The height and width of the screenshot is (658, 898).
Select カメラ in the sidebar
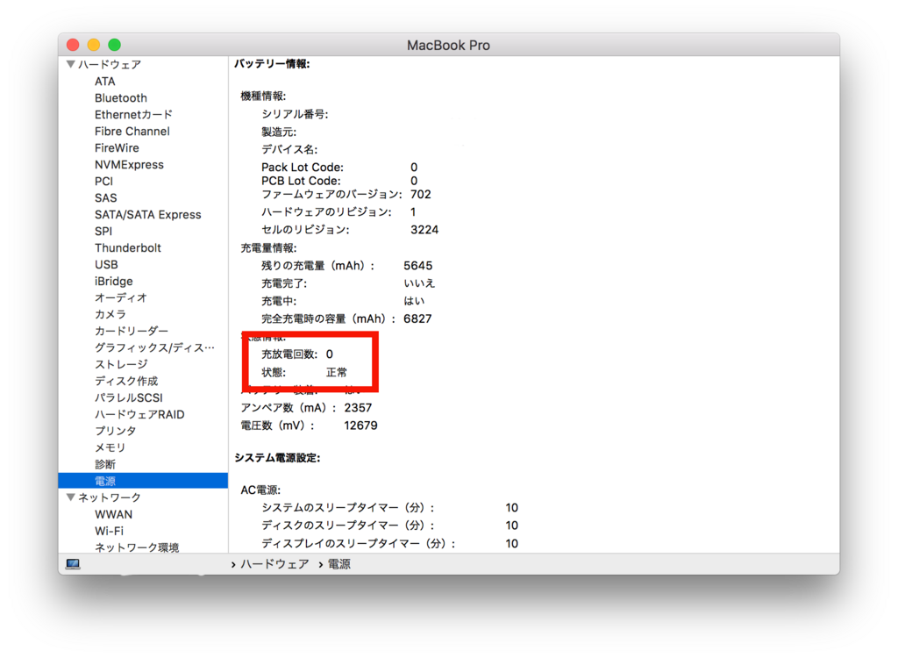[110, 314]
